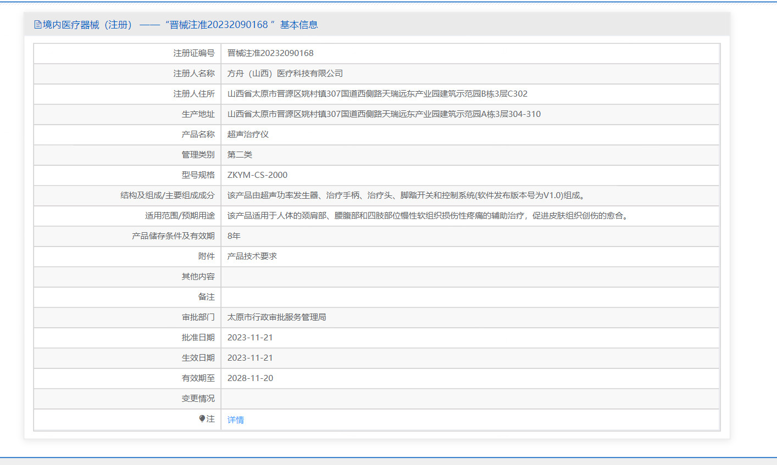Click the 变更情况 label
The image size is (777, 465).
[198, 399]
